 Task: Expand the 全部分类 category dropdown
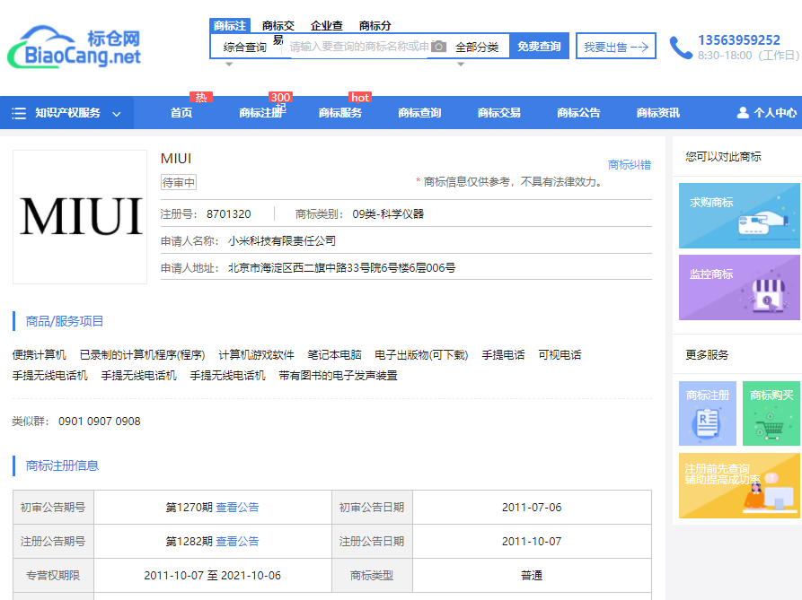coord(477,48)
